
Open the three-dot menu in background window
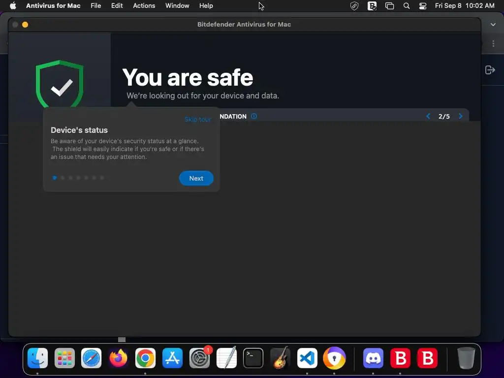point(493,43)
